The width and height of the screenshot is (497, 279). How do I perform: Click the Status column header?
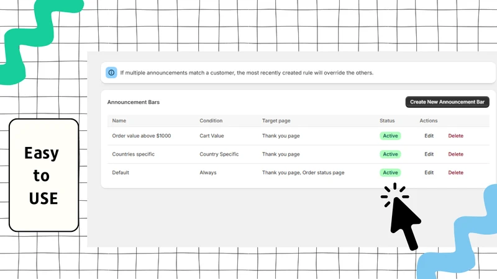pos(387,120)
